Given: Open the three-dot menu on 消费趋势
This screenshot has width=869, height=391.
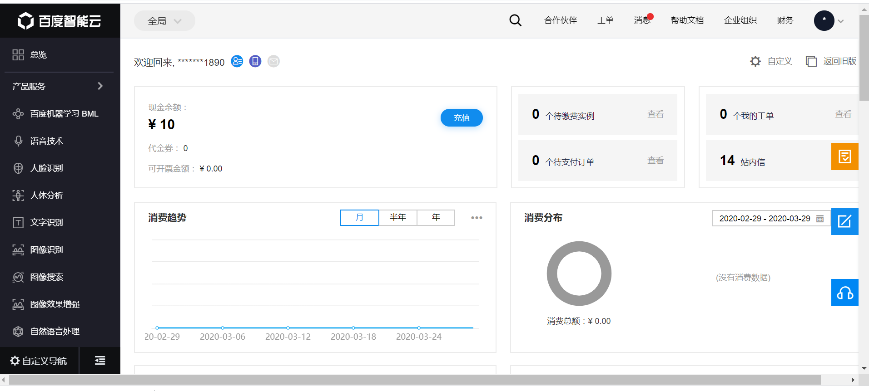Looking at the screenshot, I should (477, 218).
